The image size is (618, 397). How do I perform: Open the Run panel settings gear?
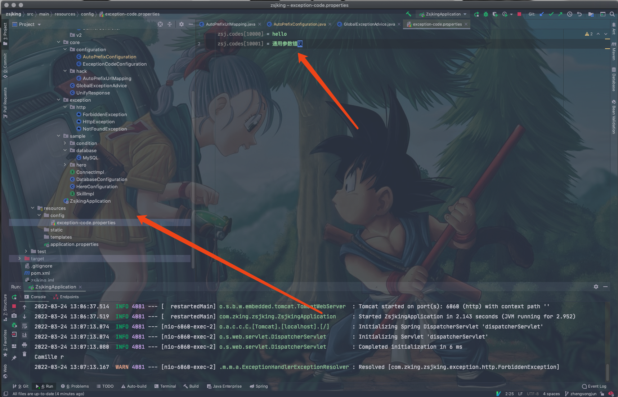click(x=596, y=287)
